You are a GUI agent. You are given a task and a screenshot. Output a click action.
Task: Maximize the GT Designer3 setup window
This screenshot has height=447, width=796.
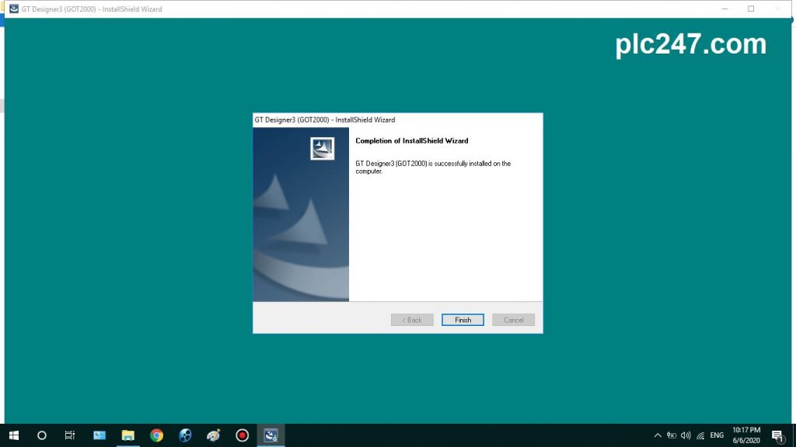tap(752, 9)
